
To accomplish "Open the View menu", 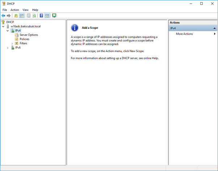I will tap(26, 10).
